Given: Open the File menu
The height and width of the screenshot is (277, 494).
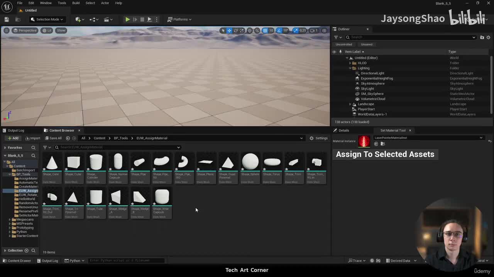Looking at the screenshot, I should coord(20,3).
